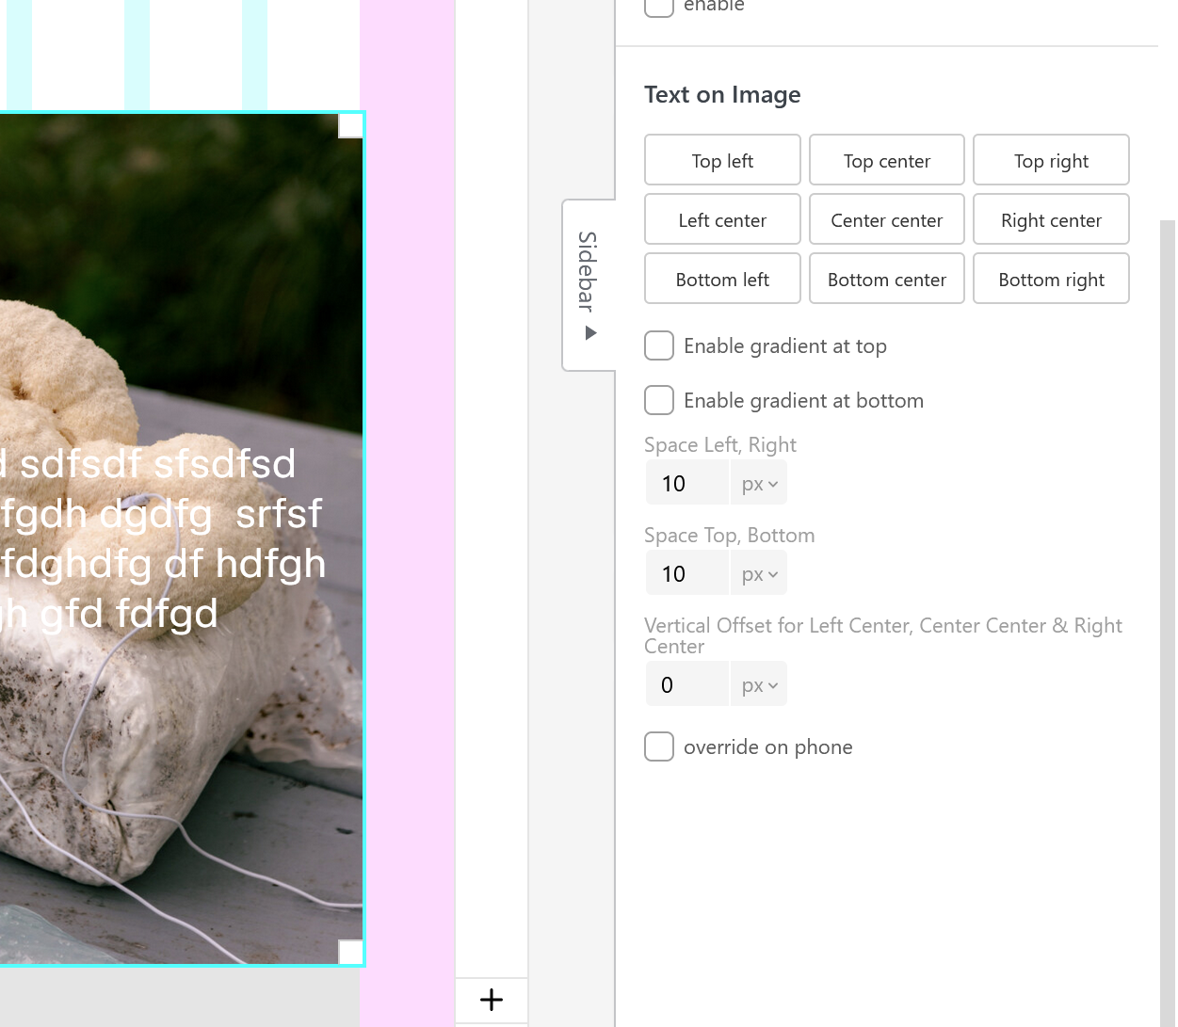Viewport: 1178px width, 1027px height.
Task: Open Space Left, Right unit dropdown
Action: coord(759,484)
